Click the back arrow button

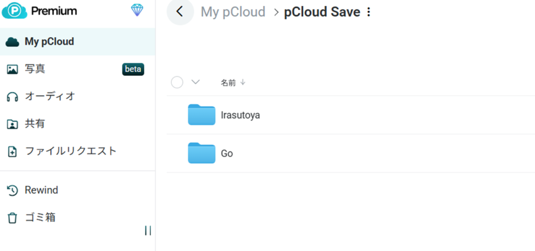tap(180, 12)
